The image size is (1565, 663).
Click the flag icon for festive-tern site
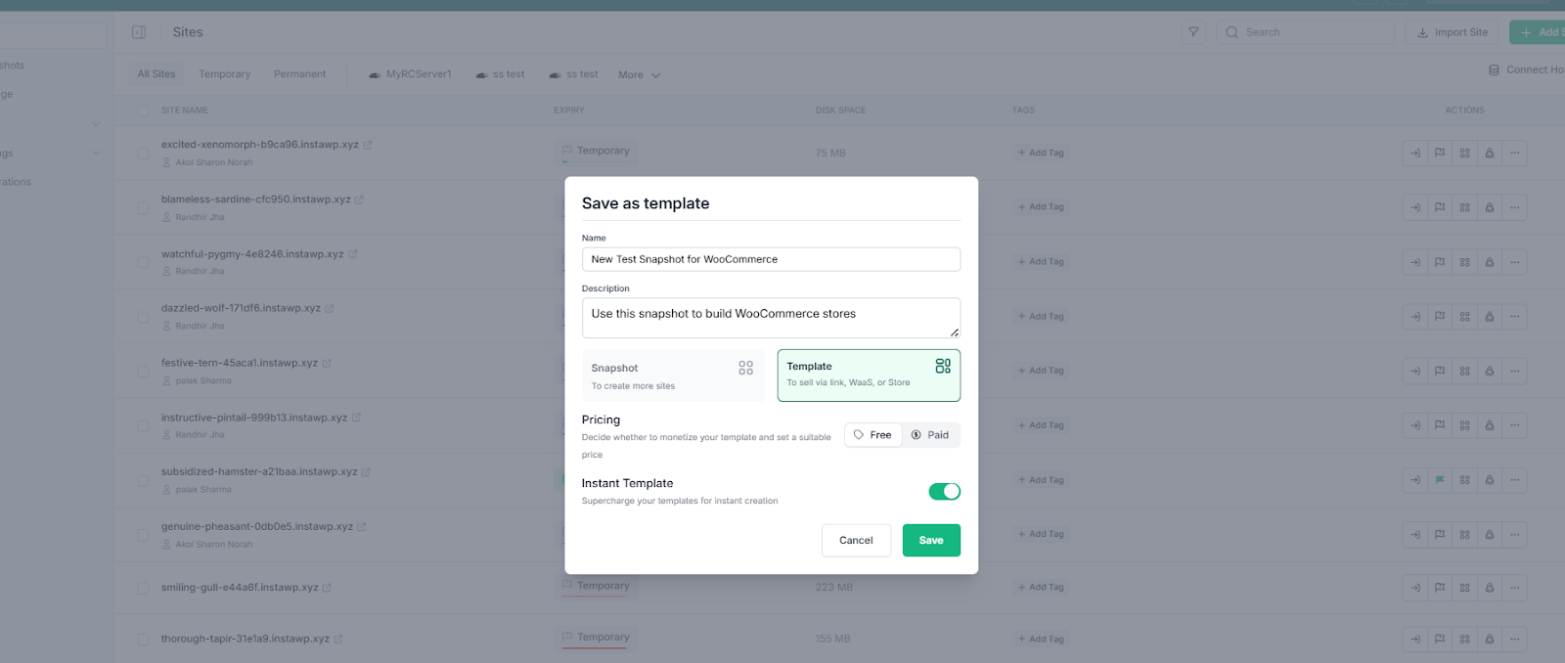coord(1440,371)
